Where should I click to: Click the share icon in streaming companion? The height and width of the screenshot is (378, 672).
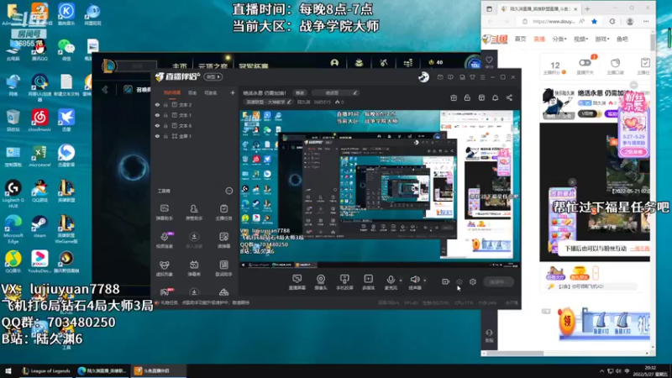pyautogui.click(x=509, y=97)
